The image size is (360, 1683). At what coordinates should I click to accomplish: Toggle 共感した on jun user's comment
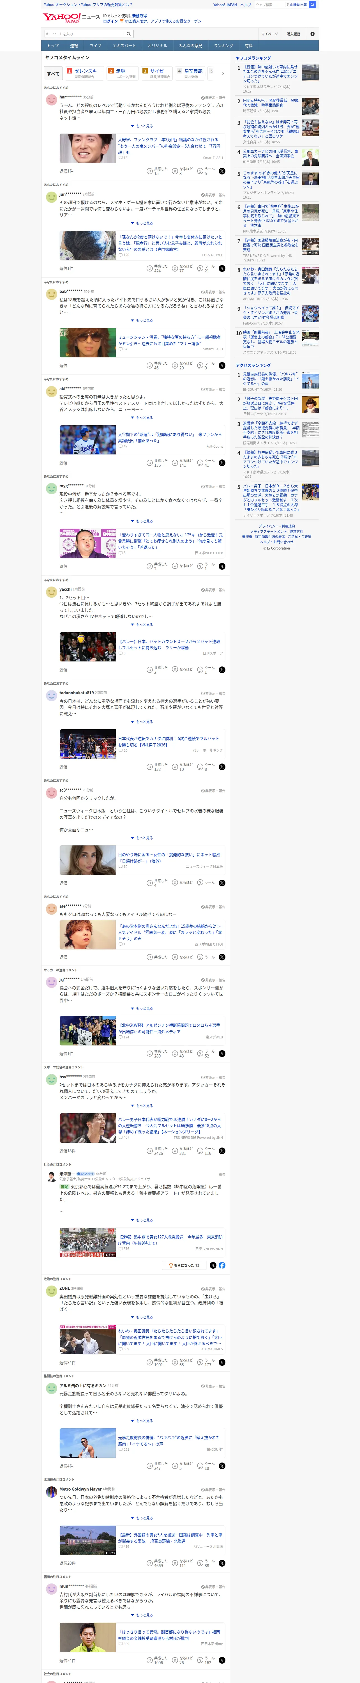click(157, 268)
